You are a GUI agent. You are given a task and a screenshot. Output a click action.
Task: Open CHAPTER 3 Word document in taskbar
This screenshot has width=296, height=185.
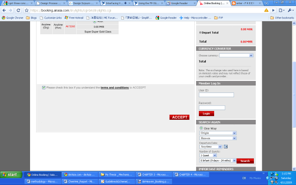click(x=154, y=175)
